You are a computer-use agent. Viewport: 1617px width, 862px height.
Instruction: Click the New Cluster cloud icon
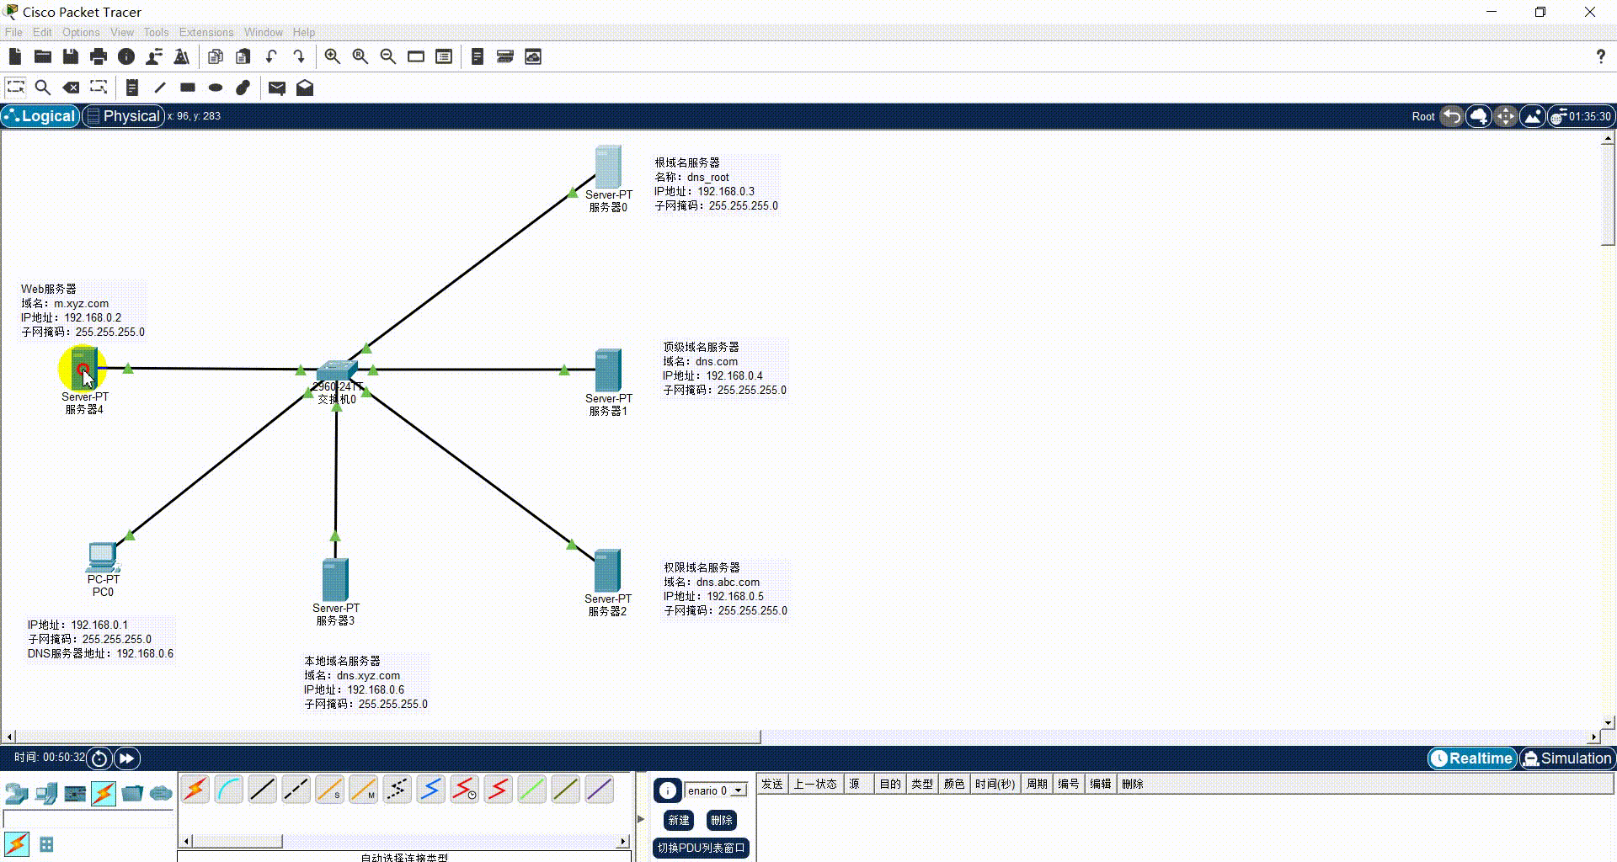point(1479,116)
